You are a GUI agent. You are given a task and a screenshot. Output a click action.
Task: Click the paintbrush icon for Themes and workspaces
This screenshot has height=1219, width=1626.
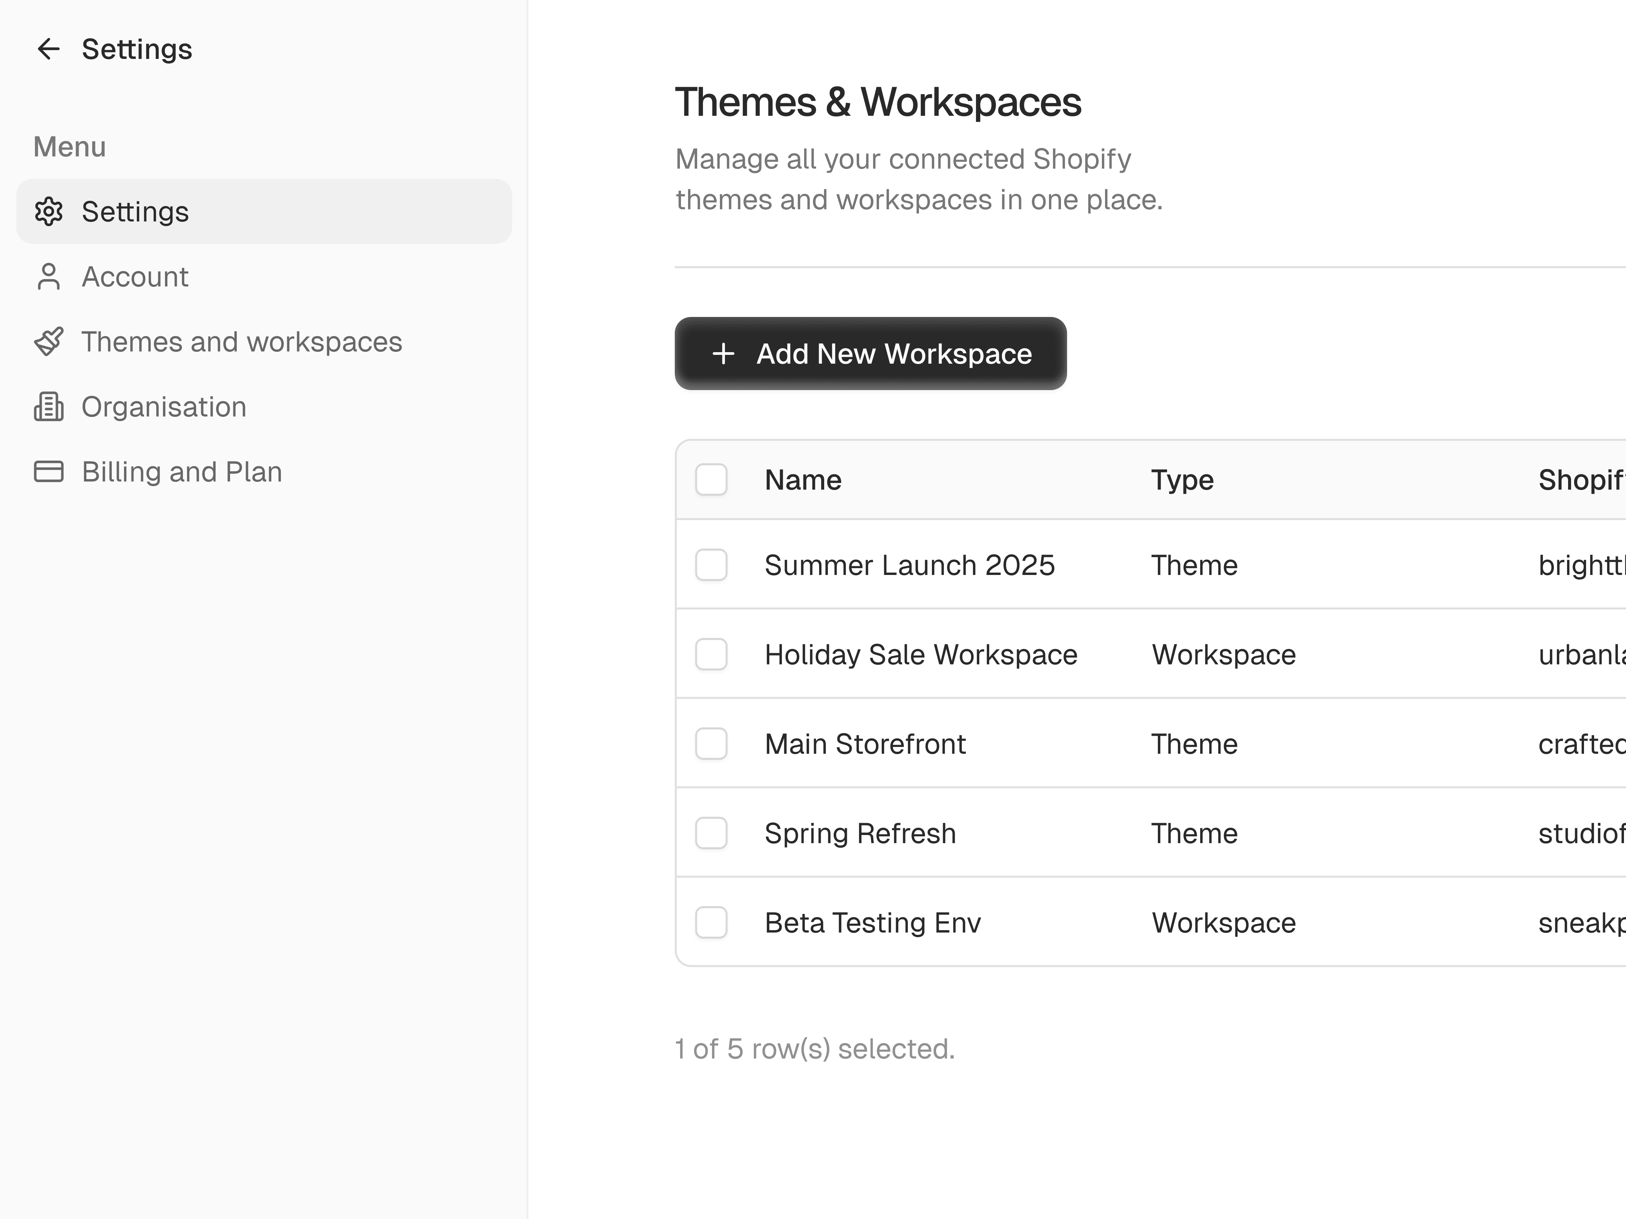tap(48, 342)
